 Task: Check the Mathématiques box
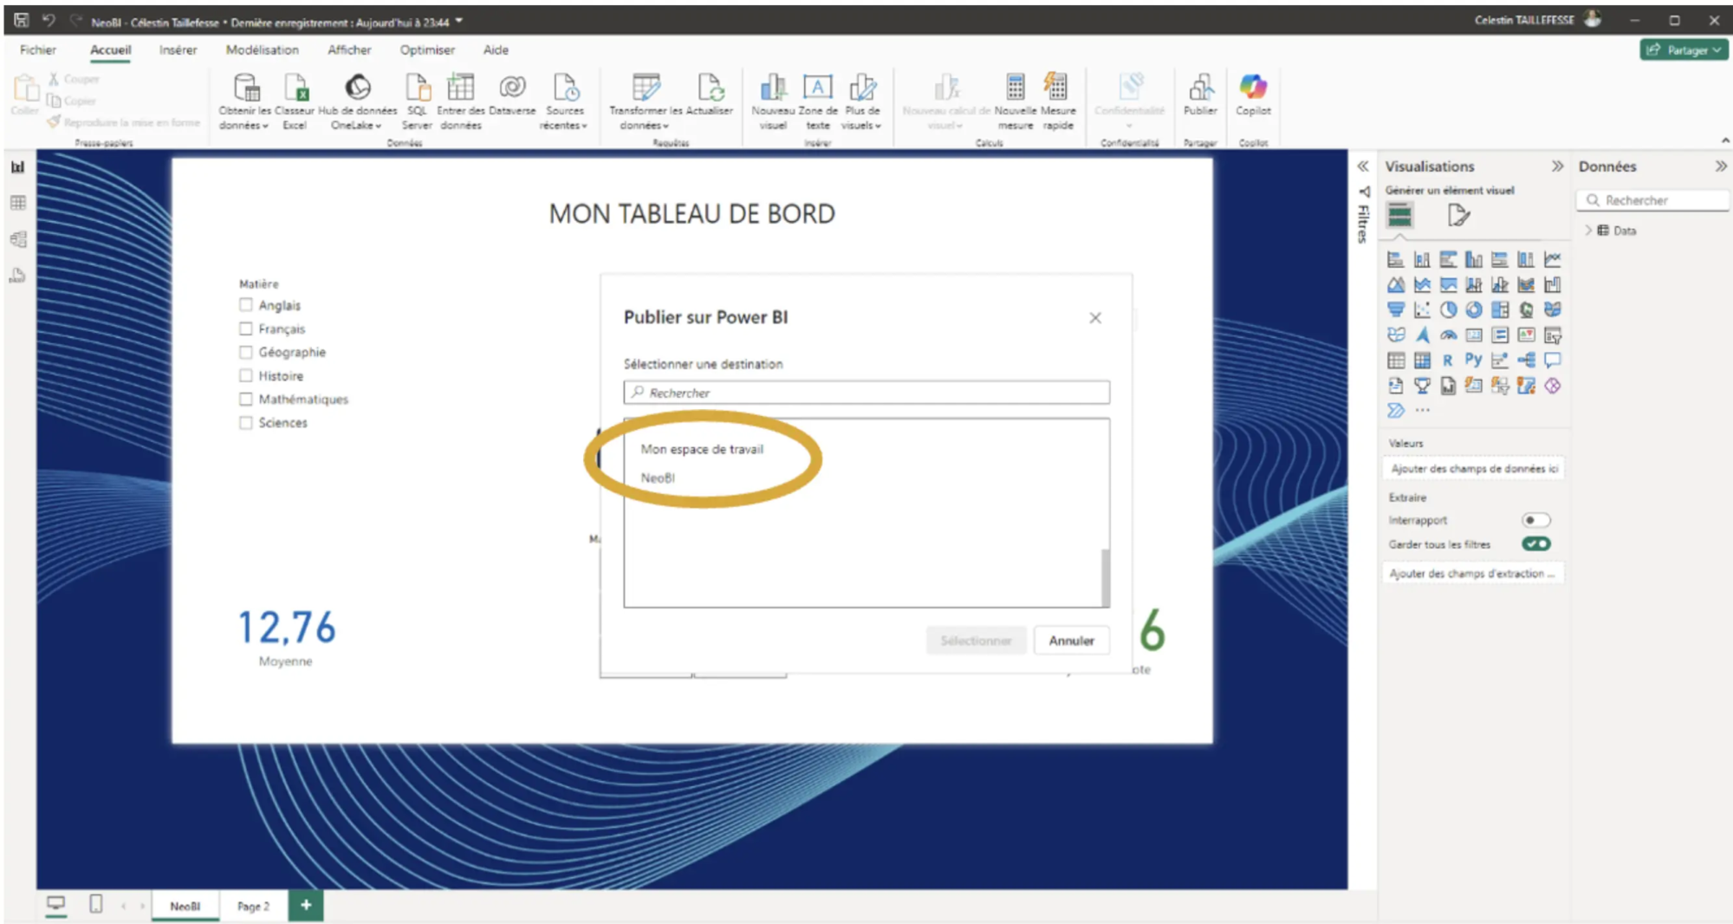246,399
